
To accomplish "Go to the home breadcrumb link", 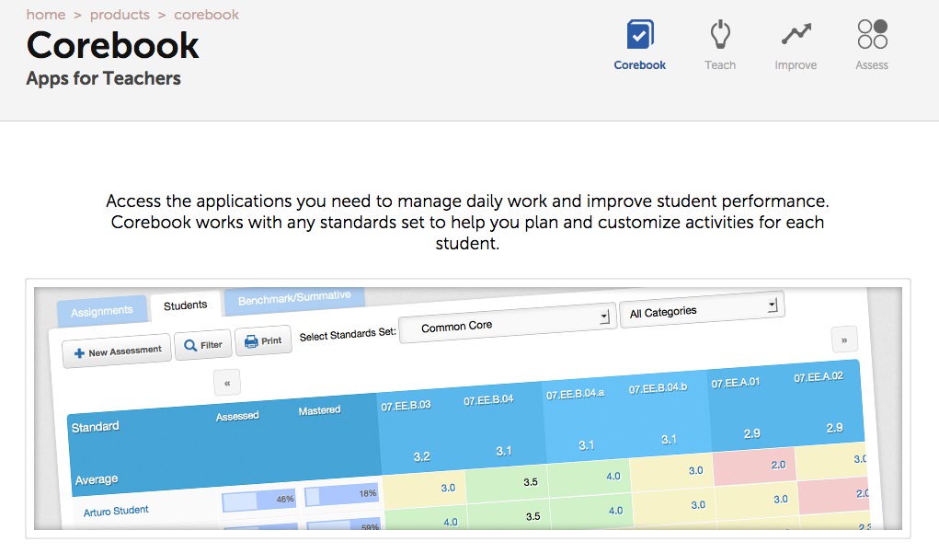I will coord(46,15).
